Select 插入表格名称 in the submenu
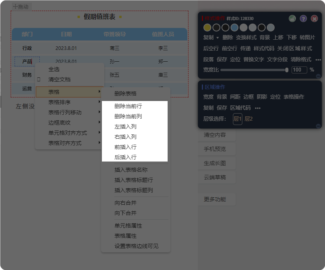This screenshot has width=325, height=270. (x=131, y=170)
